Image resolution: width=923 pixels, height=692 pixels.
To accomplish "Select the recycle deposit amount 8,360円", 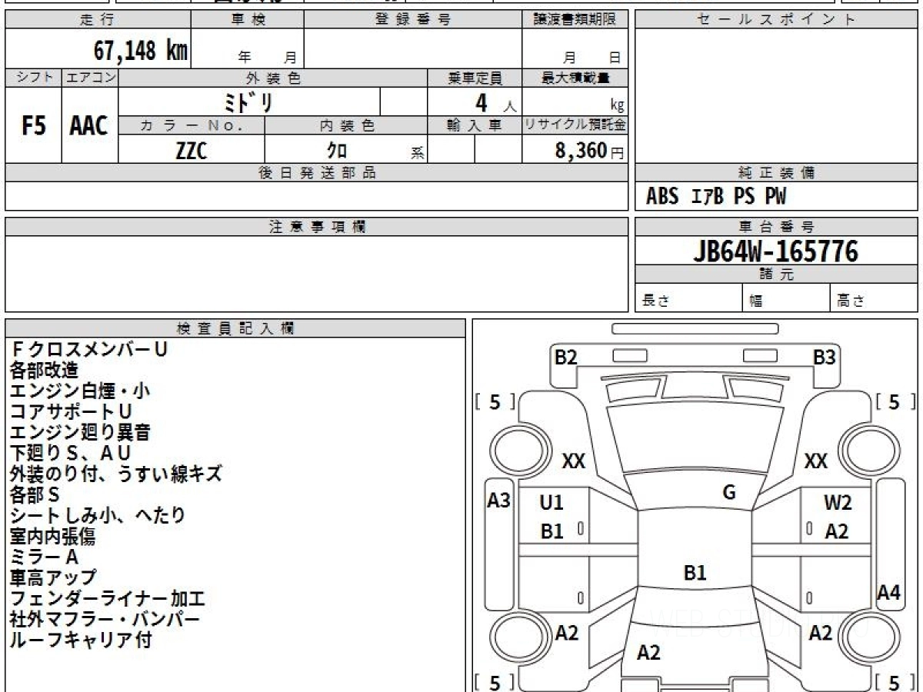I will tap(589, 151).
